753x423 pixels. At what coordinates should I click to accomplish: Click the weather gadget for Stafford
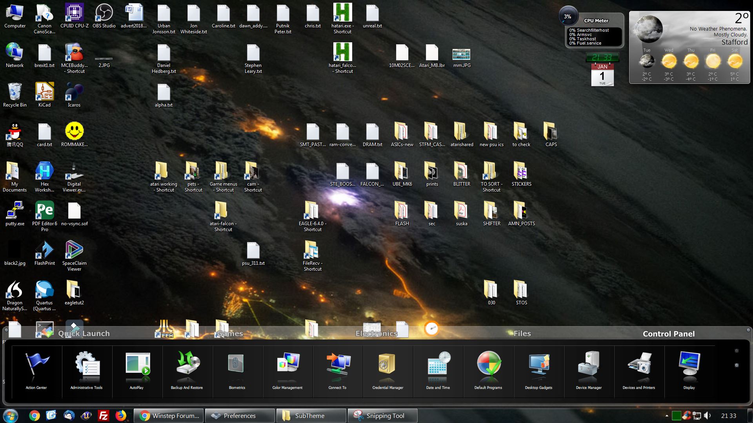tap(689, 47)
